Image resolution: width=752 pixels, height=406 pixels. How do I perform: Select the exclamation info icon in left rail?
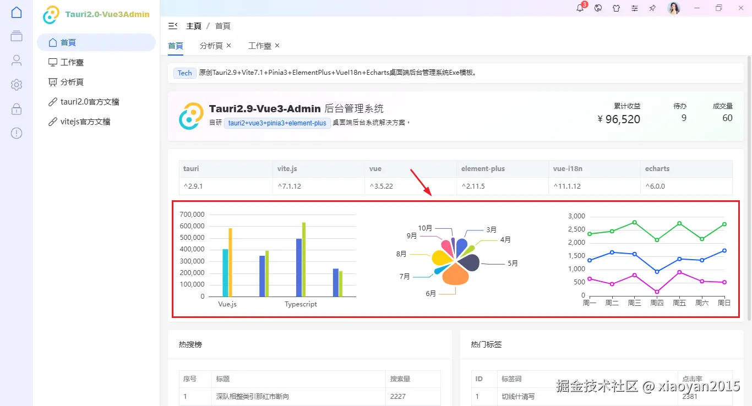(x=17, y=133)
